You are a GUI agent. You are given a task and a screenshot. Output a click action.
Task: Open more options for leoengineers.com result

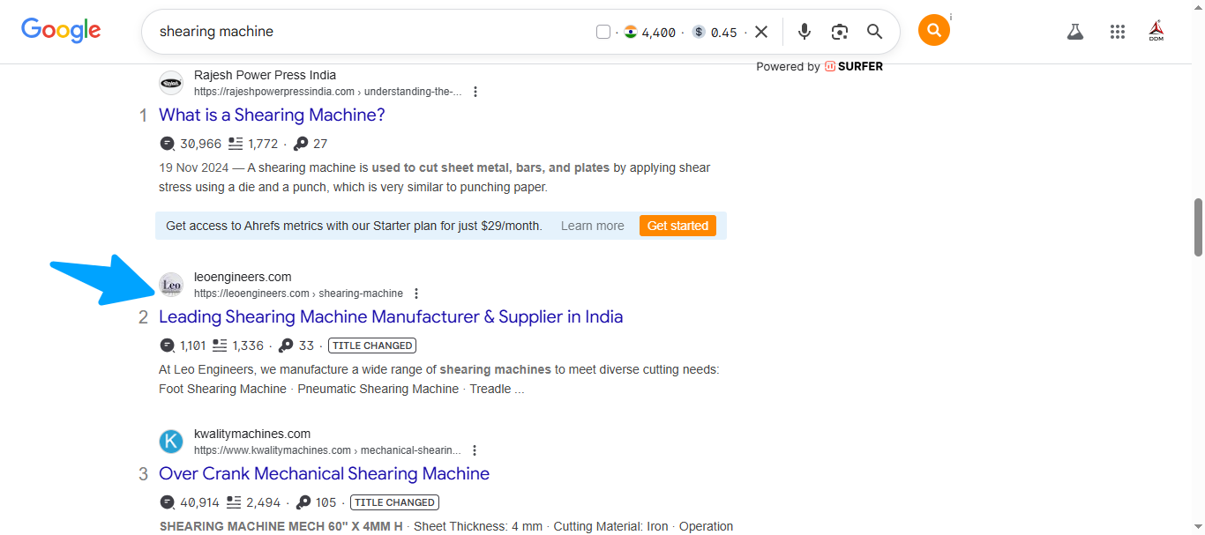[x=416, y=294]
